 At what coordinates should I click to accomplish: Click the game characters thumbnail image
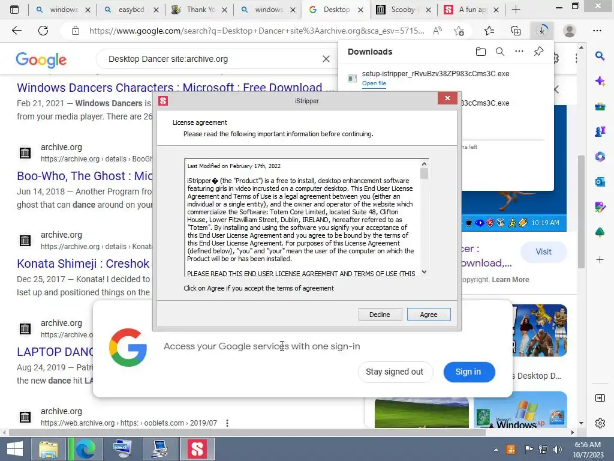(x=540, y=330)
